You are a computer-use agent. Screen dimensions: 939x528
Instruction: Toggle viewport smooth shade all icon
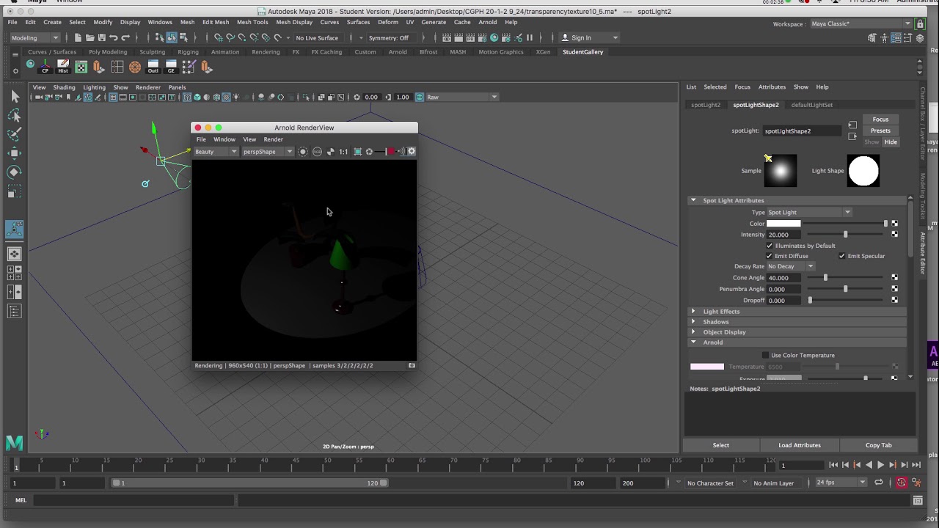(197, 98)
